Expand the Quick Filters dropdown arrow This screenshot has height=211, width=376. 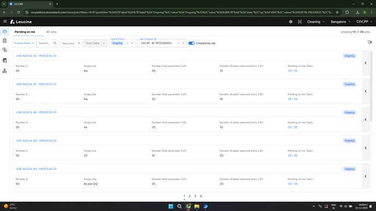click(132, 43)
